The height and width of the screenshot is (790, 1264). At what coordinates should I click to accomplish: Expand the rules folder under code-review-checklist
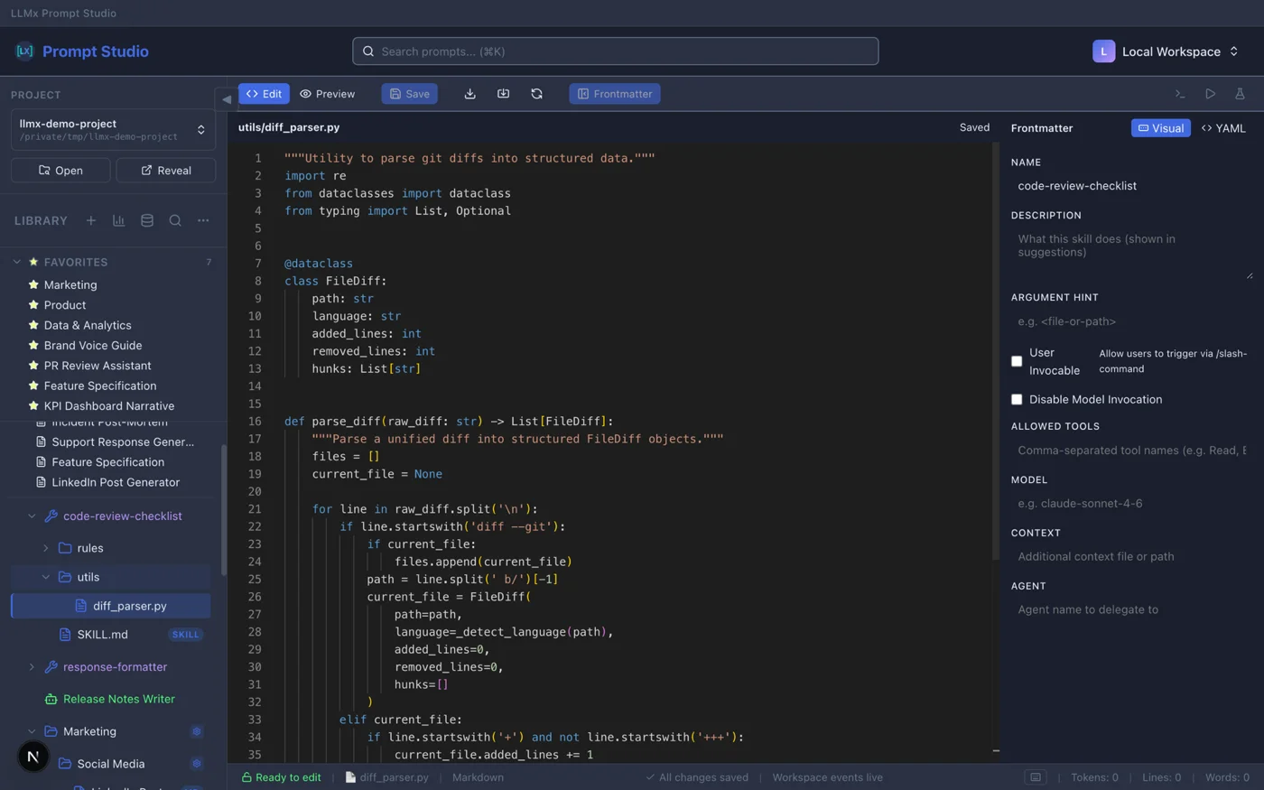[45, 548]
